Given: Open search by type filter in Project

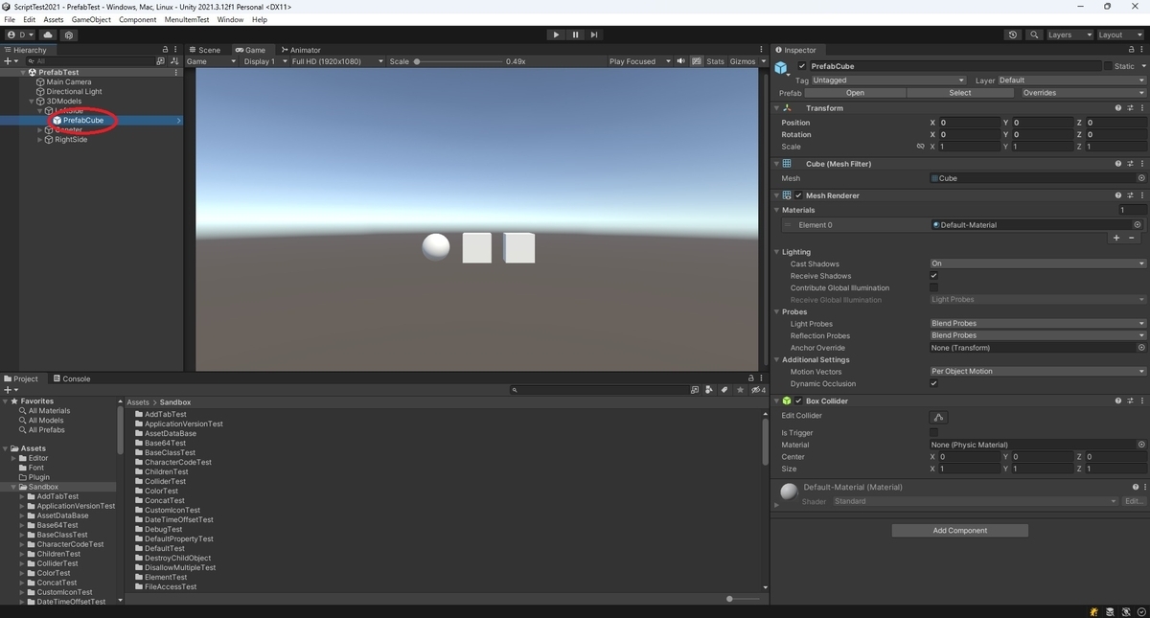Looking at the screenshot, I should tap(708, 390).
